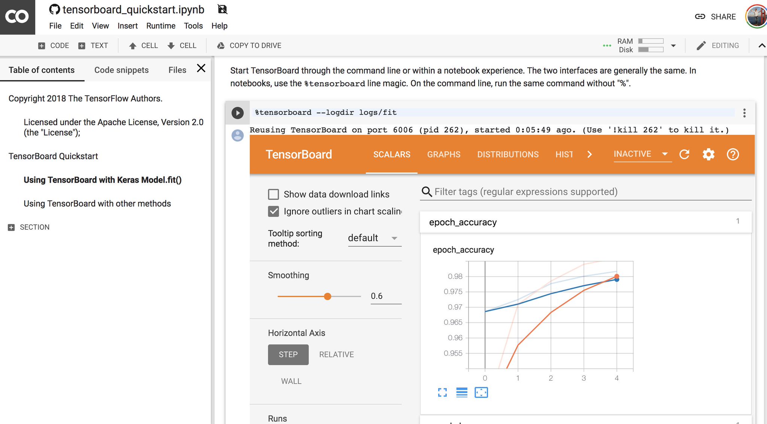Open TensorBoard settings gear

point(708,154)
